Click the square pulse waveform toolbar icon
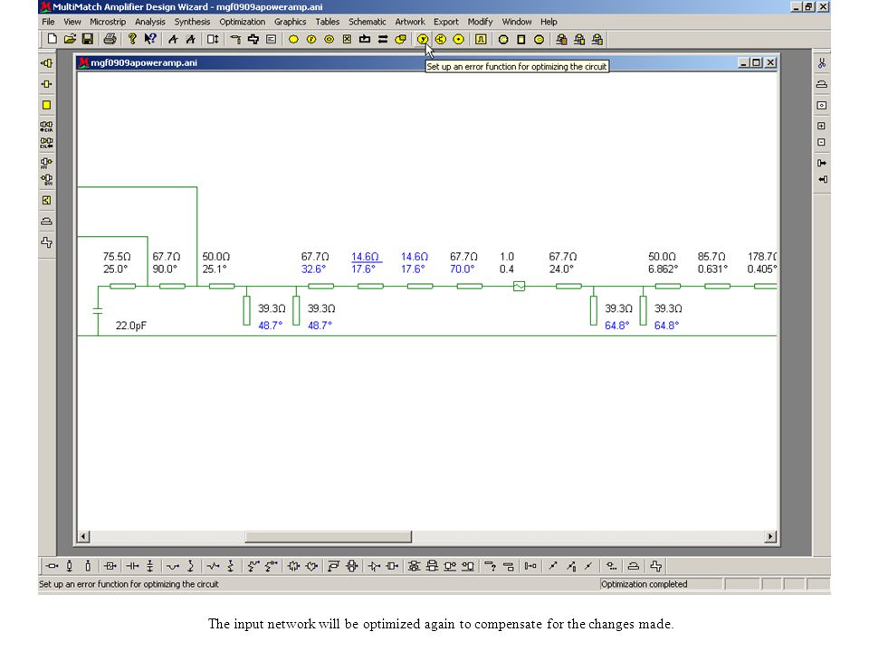The width and height of the screenshot is (869, 651). click(481, 39)
